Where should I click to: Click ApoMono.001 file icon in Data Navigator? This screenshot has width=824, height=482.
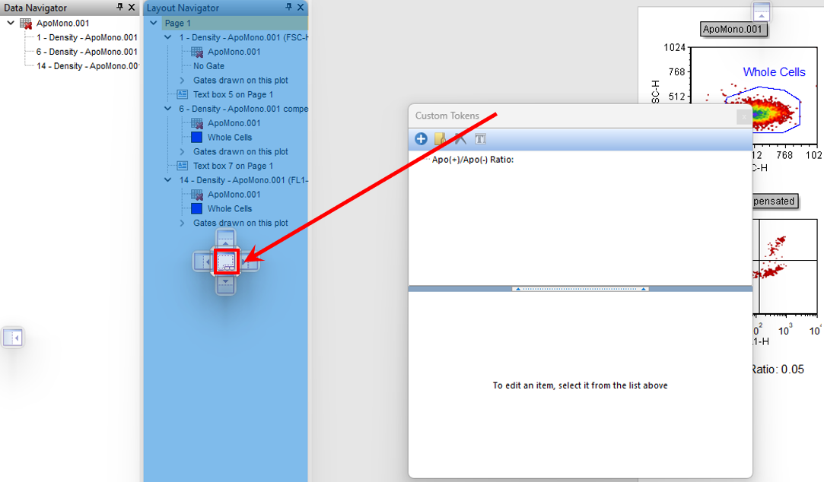pyautogui.click(x=26, y=23)
